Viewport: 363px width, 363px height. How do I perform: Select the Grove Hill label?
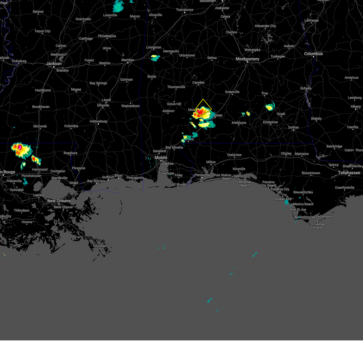pos(174,104)
